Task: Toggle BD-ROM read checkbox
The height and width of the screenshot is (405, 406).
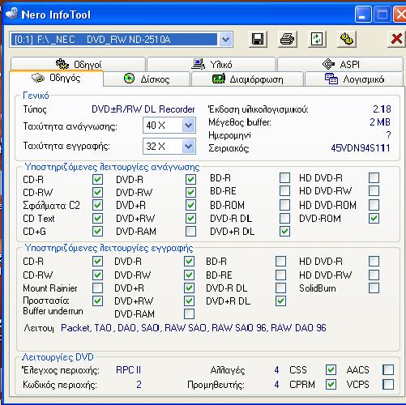Action: click(284, 205)
